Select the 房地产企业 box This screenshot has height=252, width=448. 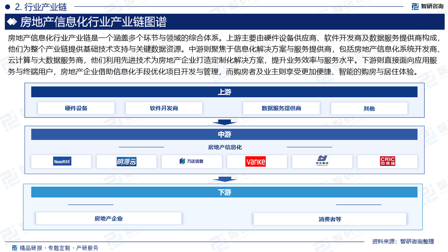[x=108, y=218]
